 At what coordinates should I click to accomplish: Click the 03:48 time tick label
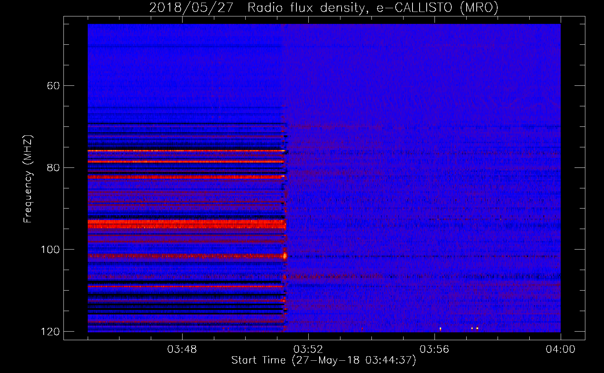point(182,350)
